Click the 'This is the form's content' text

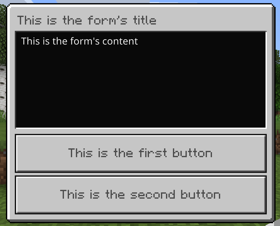tap(79, 41)
